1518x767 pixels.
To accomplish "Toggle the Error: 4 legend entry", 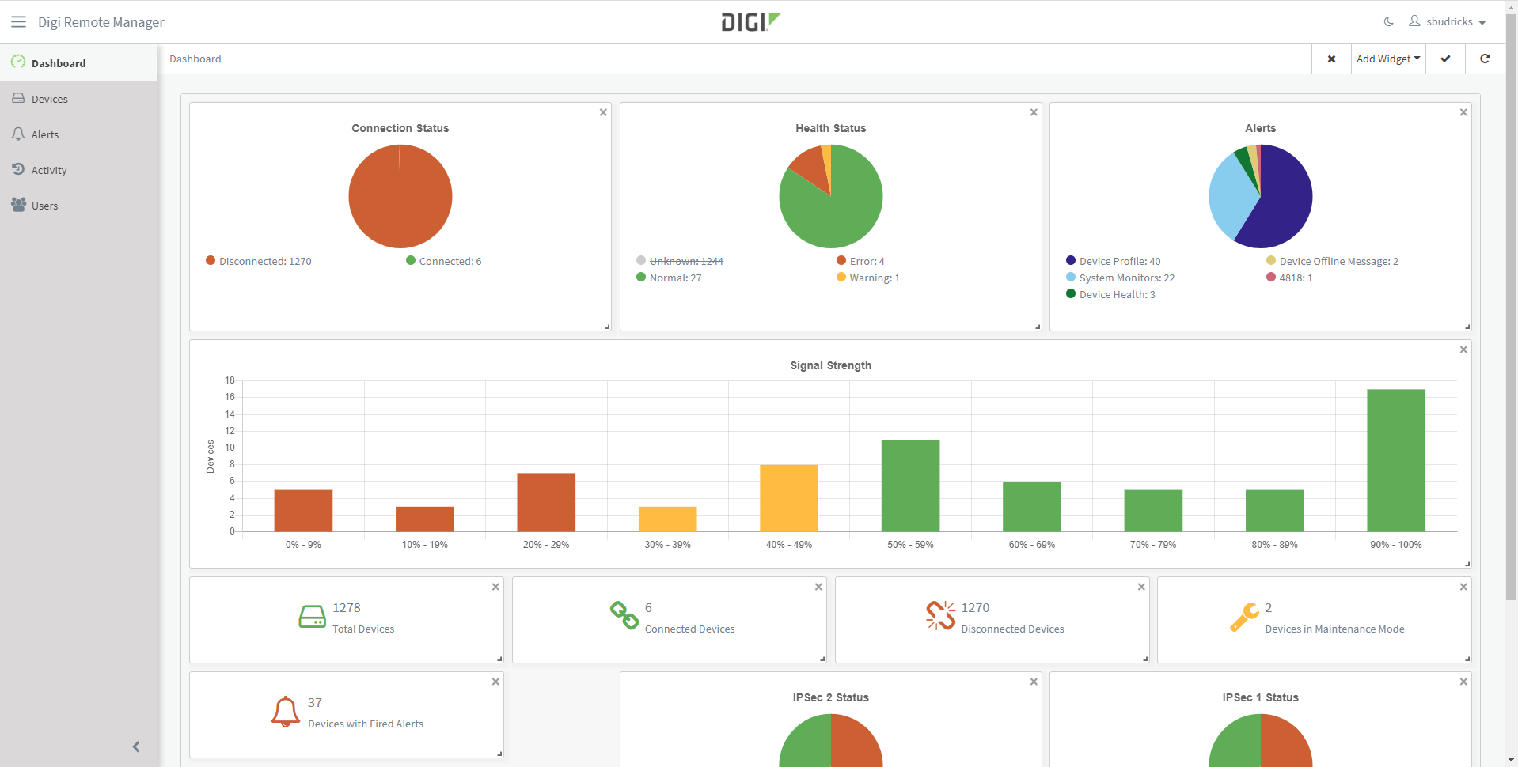I will [860, 261].
